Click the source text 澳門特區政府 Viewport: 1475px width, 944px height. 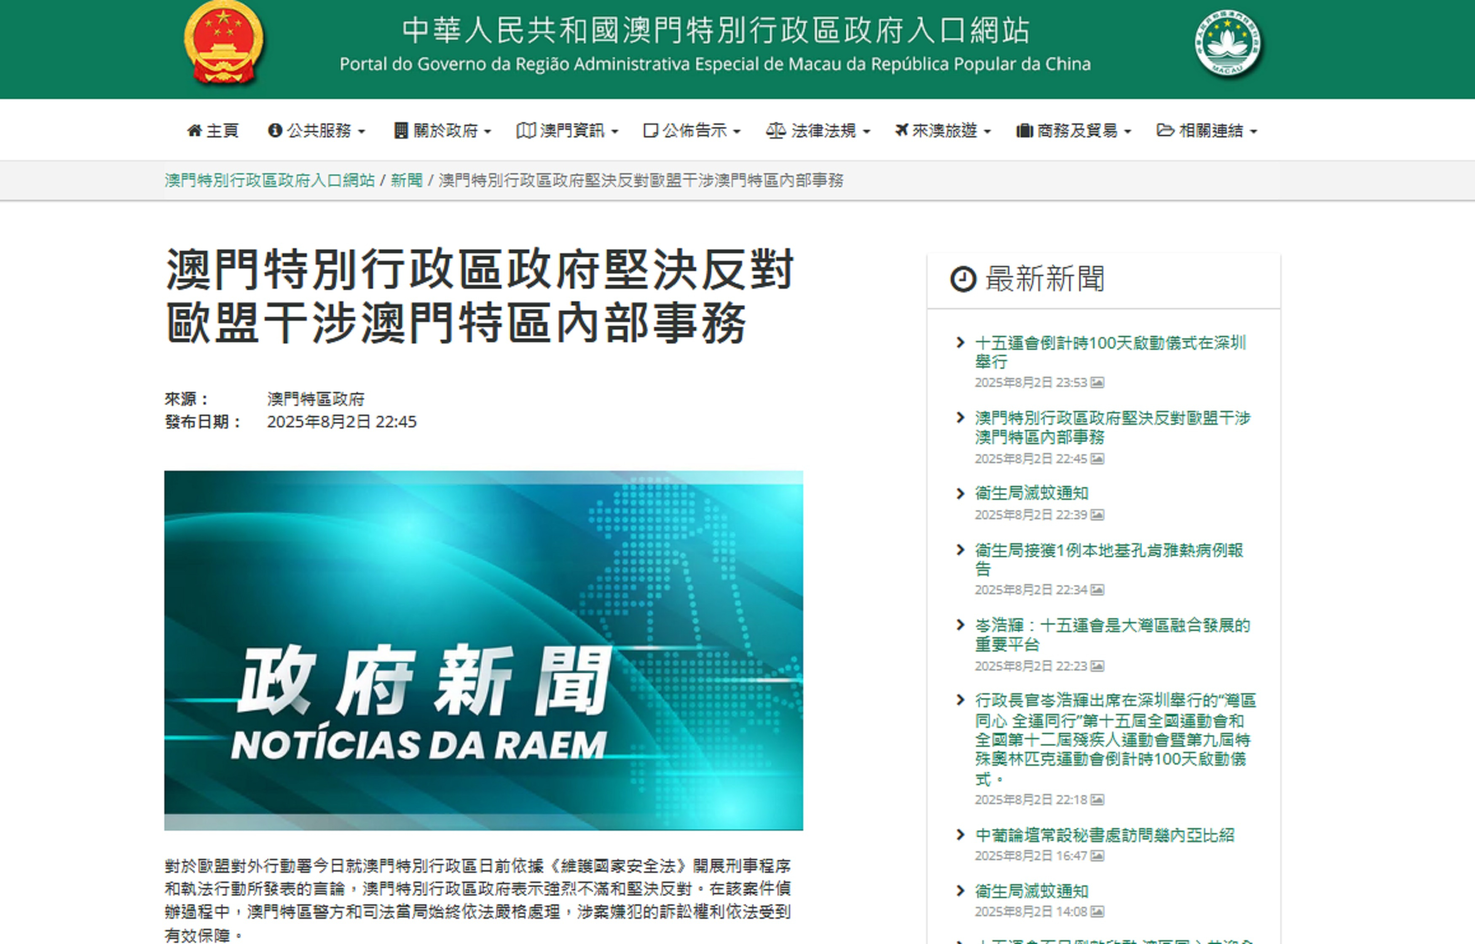[316, 399]
